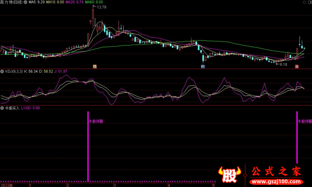Viewport: 312px width, 187px height.
Task: Click the MA5 moving average label
Action: click(x=37, y=2)
